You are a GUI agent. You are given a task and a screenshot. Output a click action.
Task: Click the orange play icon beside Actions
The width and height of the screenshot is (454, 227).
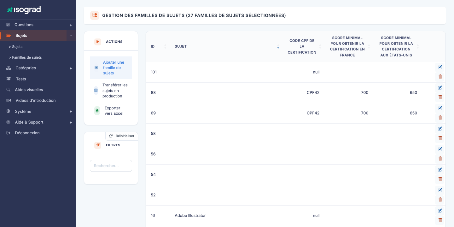click(x=98, y=42)
